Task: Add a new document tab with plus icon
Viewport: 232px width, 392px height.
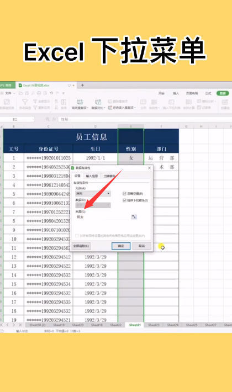Action: [82, 85]
